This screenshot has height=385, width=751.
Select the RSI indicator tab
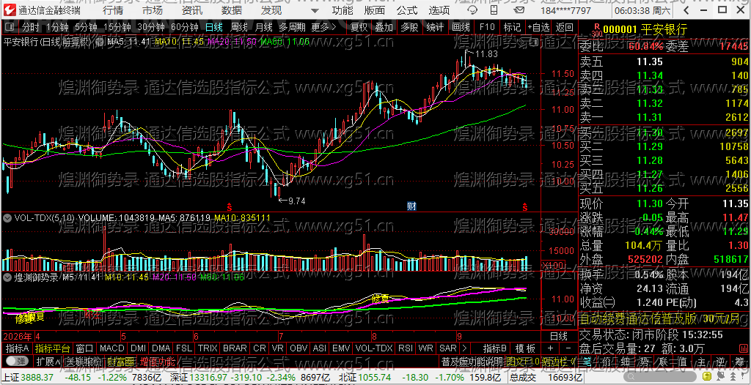click(x=405, y=348)
